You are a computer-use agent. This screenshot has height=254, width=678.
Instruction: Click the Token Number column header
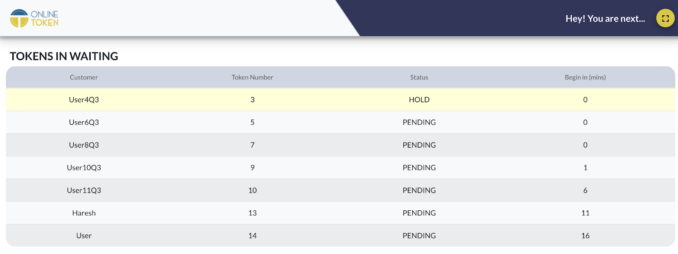252,77
